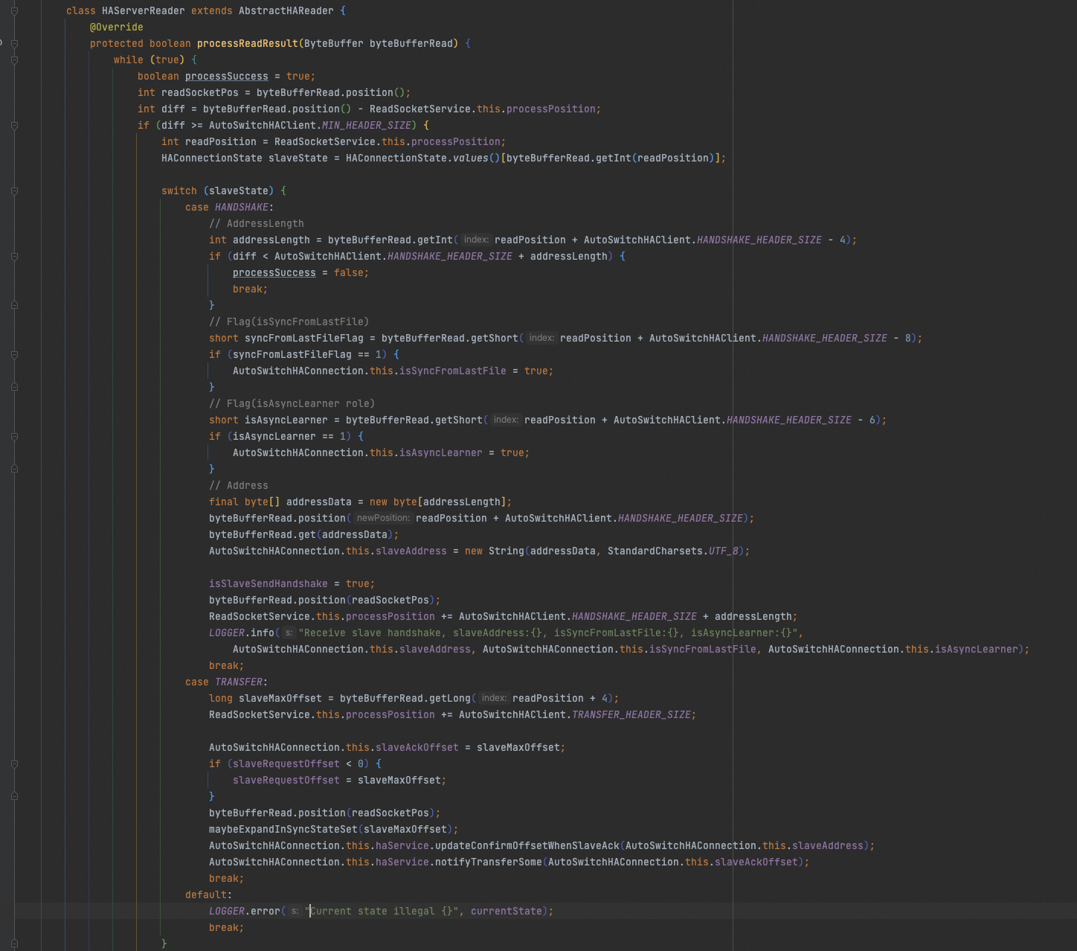Click the index: hint on getLong line
The height and width of the screenshot is (951, 1077).
(x=494, y=699)
